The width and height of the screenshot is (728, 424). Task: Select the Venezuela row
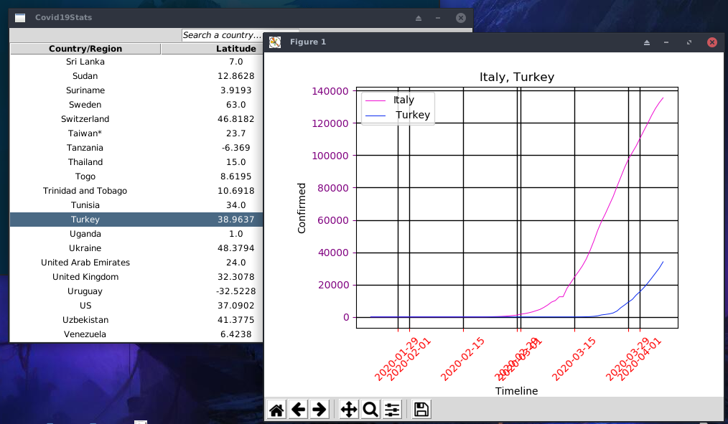click(x=85, y=334)
